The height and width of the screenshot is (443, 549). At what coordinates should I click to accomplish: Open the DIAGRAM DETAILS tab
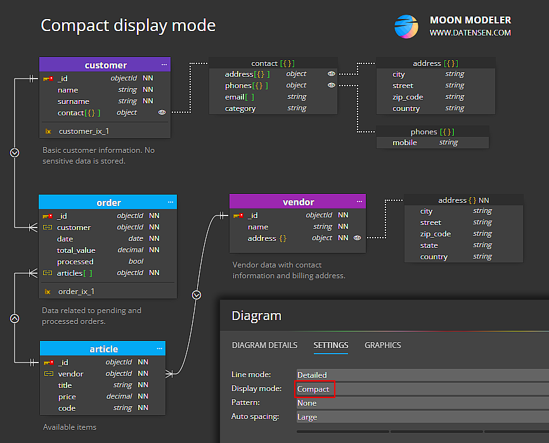coord(264,345)
